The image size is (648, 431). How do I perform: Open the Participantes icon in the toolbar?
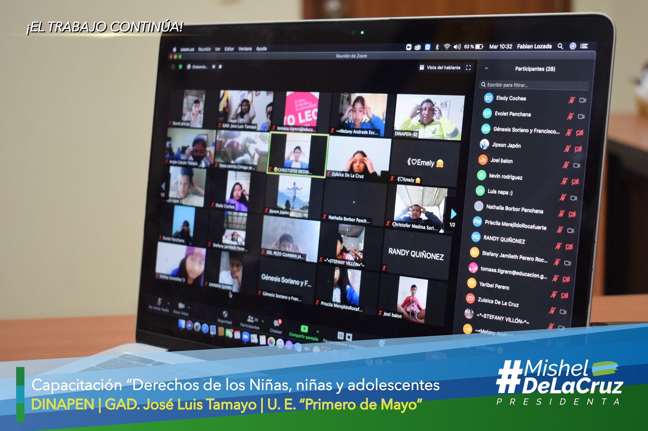[x=251, y=319]
